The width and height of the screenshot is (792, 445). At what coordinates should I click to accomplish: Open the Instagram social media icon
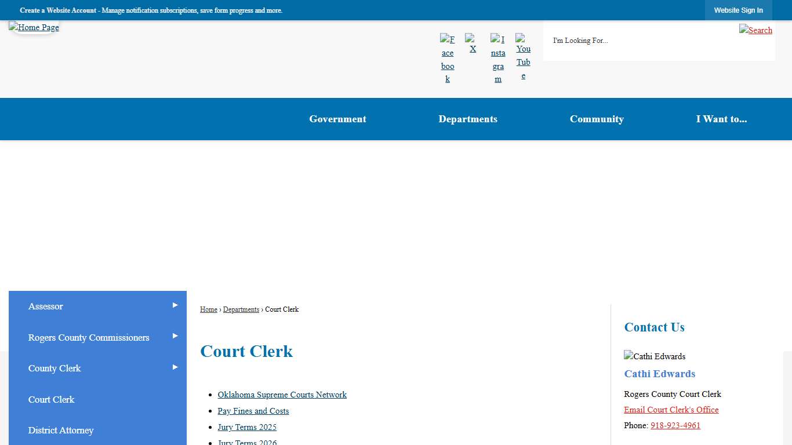pyautogui.click(x=498, y=56)
